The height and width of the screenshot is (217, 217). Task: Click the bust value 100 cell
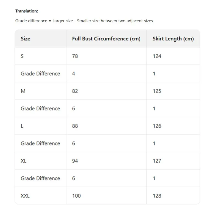click(x=76, y=196)
